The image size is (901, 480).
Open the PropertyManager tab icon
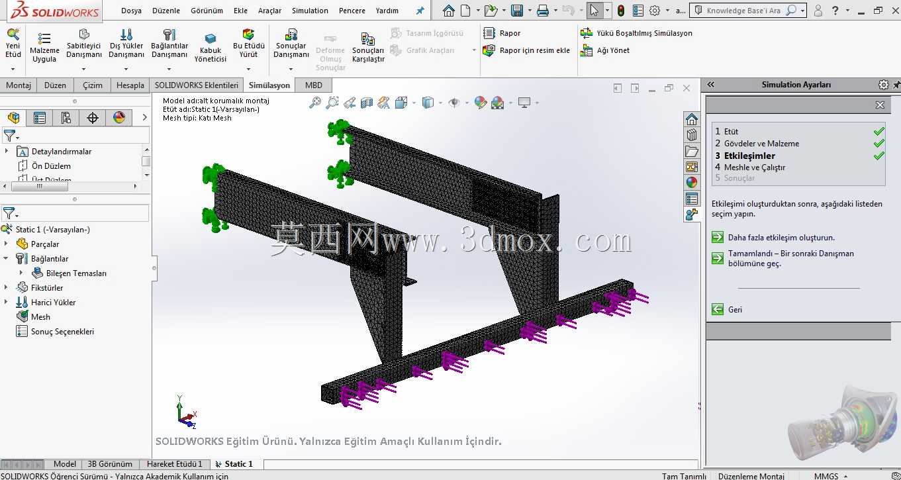[x=40, y=118]
